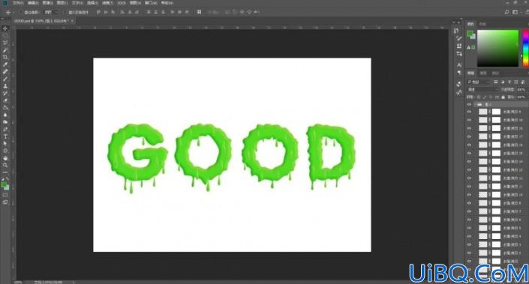Click foreground color chip in the toolbox
Image resolution: width=529 pixels, height=284 pixels.
tap(4, 184)
